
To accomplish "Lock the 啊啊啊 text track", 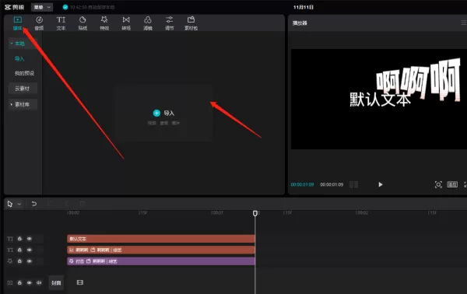I will pyautogui.click(x=19, y=250).
